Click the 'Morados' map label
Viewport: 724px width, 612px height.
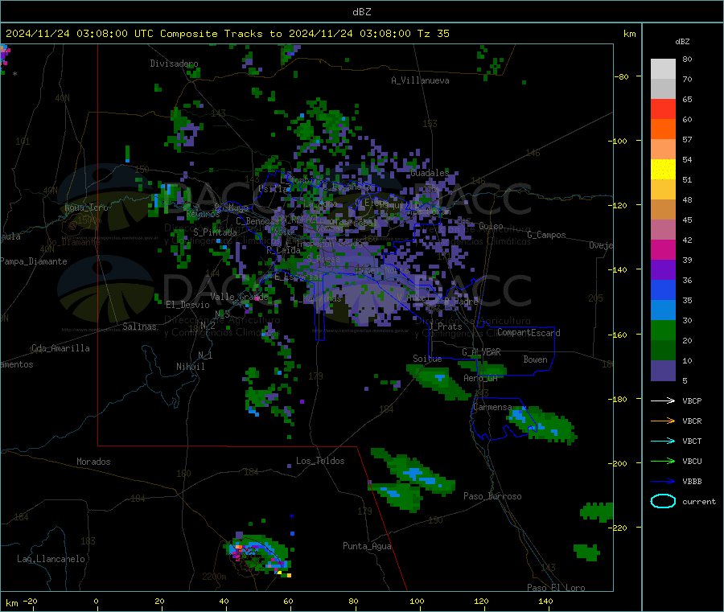[93, 462]
